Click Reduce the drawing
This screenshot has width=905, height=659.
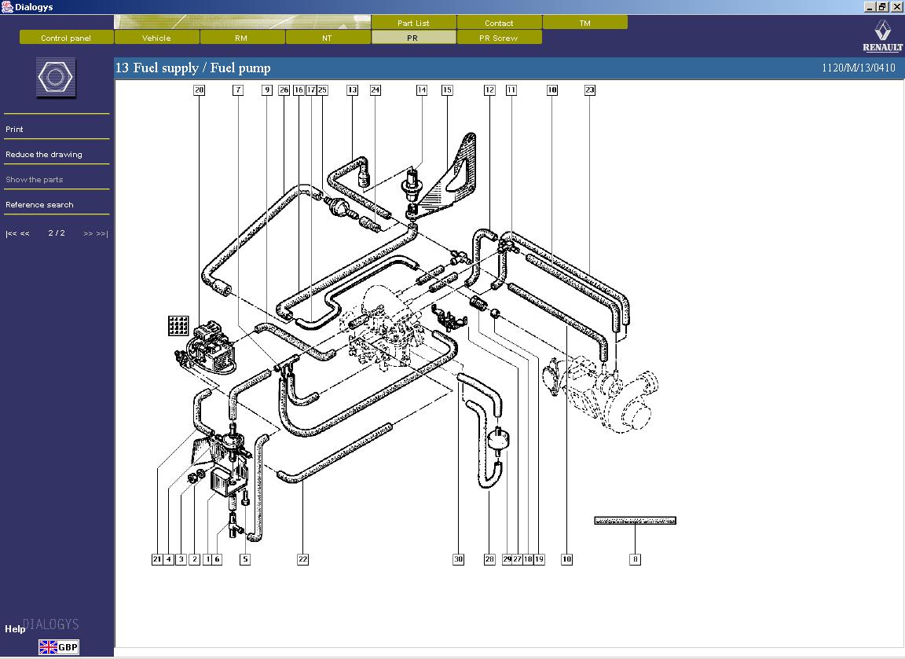coord(44,155)
